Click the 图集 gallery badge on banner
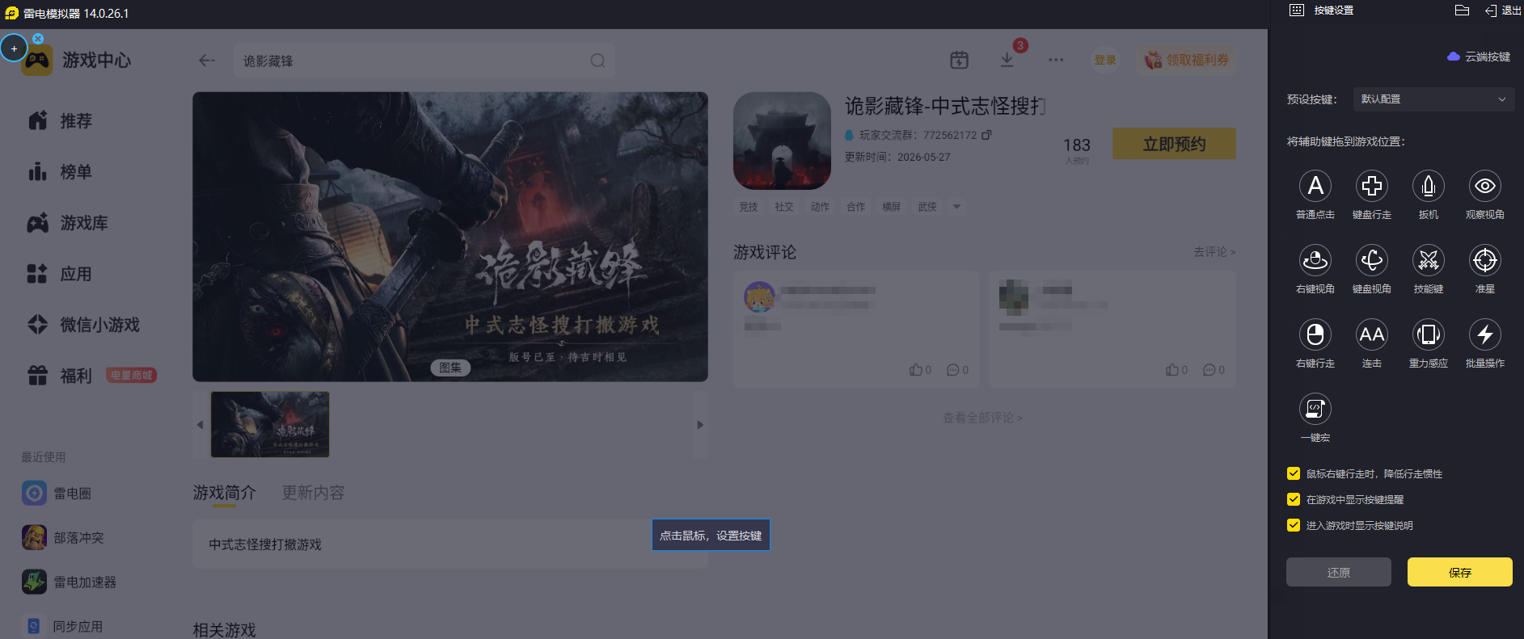The width and height of the screenshot is (1524, 639). pos(450,368)
